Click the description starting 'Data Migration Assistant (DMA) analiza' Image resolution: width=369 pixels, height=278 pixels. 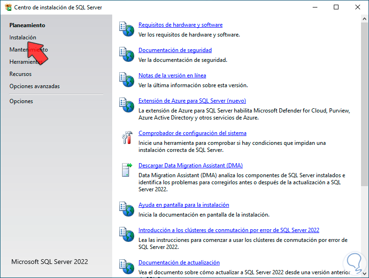pos(242,182)
